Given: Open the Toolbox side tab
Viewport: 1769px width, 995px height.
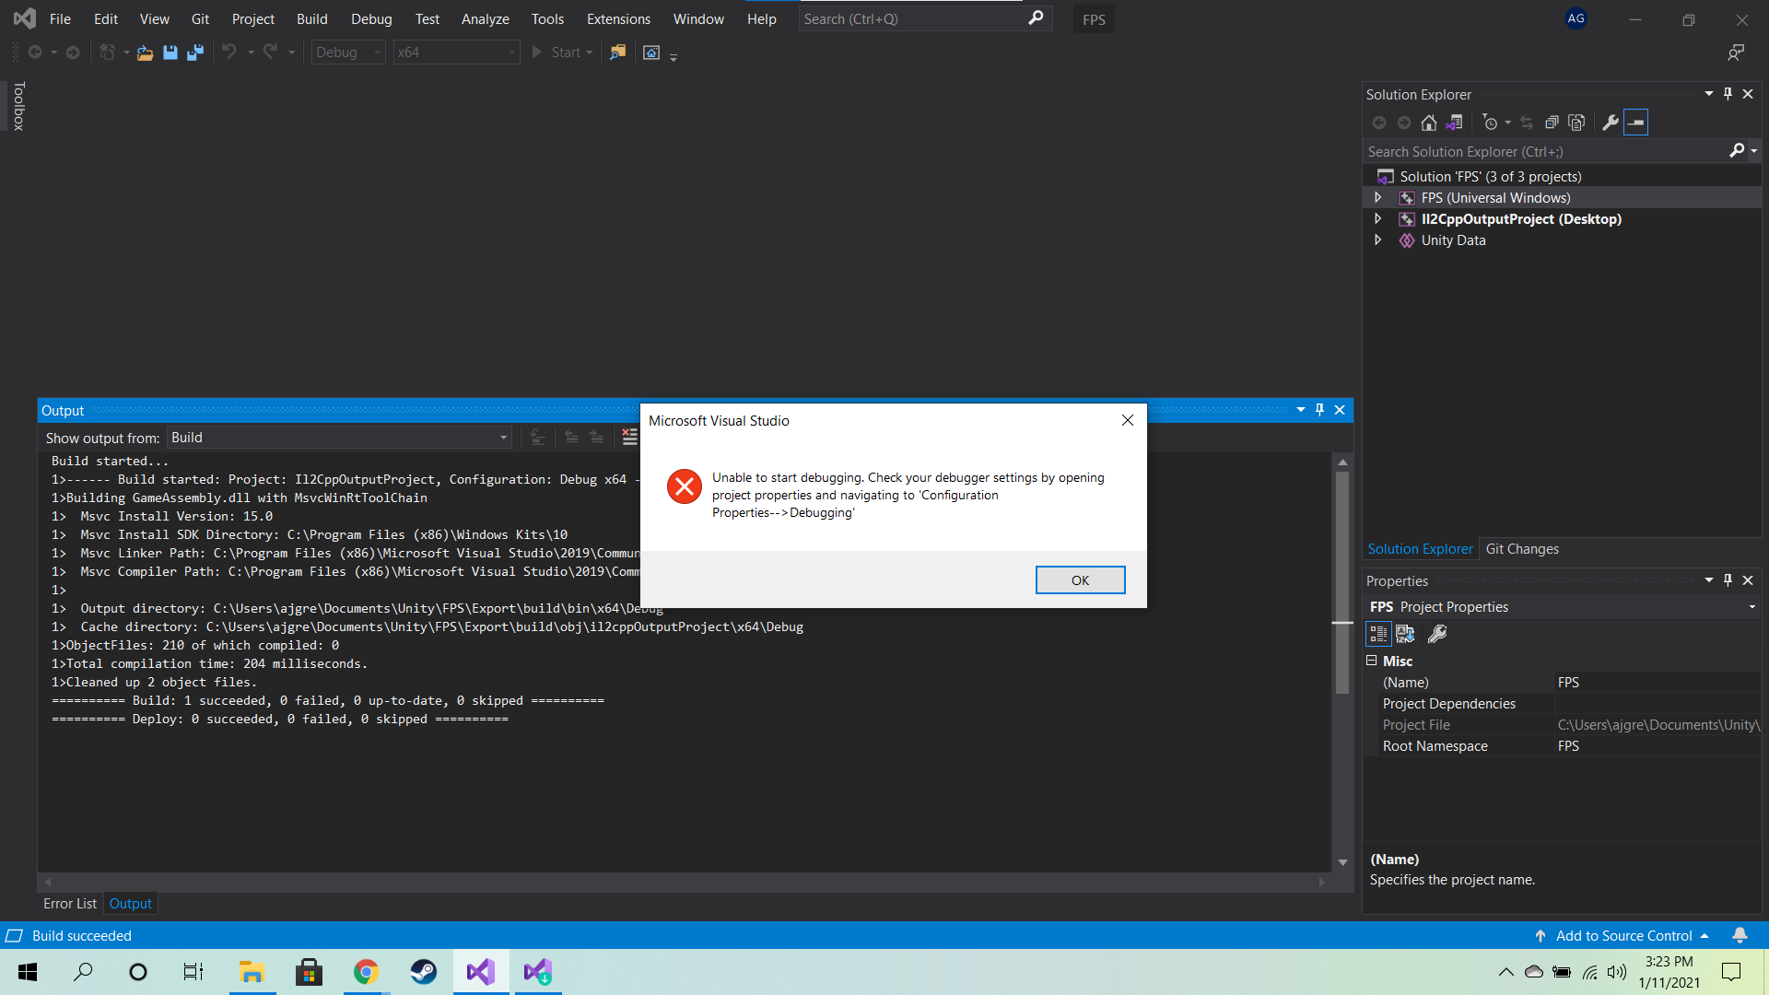Looking at the screenshot, I should coord(18,106).
